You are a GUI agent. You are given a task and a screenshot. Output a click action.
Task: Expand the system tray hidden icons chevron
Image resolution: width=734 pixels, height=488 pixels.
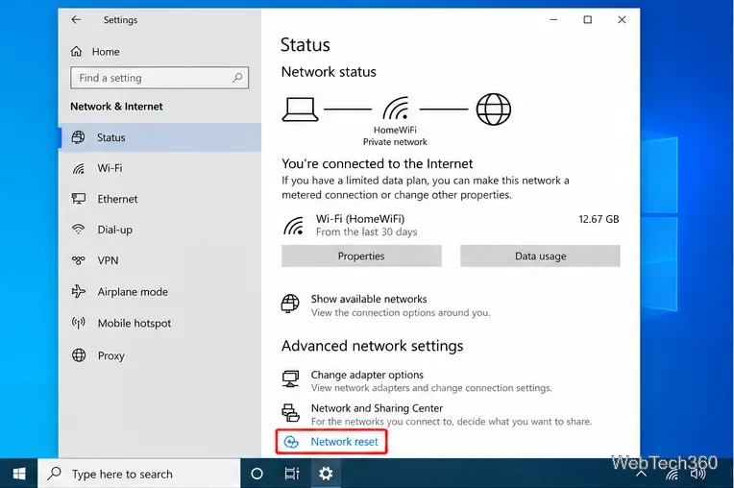[x=642, y=474]
